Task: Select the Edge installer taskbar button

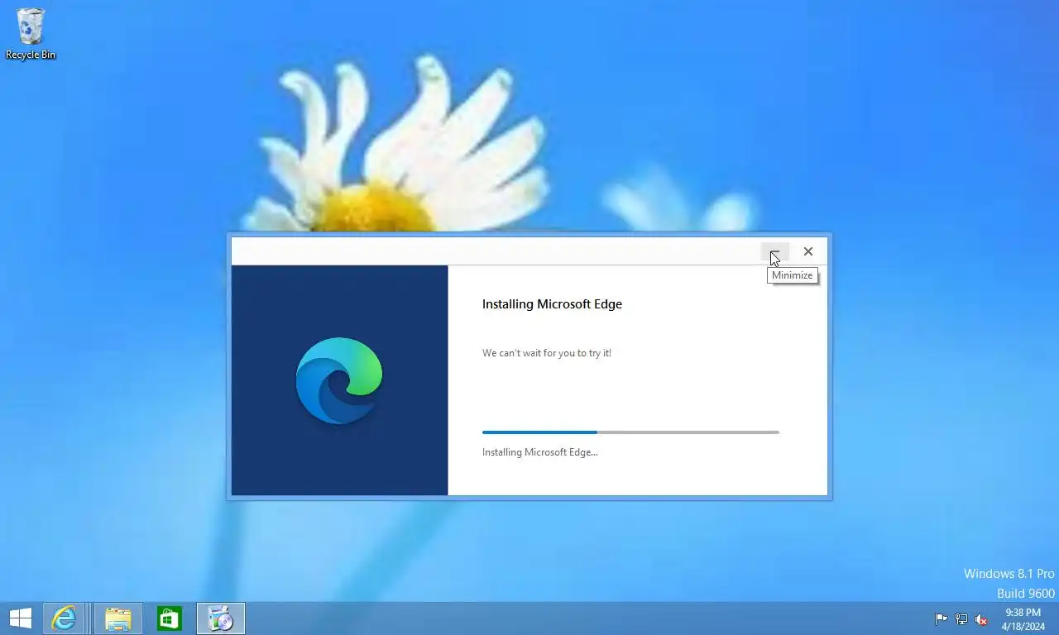Action: click(x=221, y=618)
